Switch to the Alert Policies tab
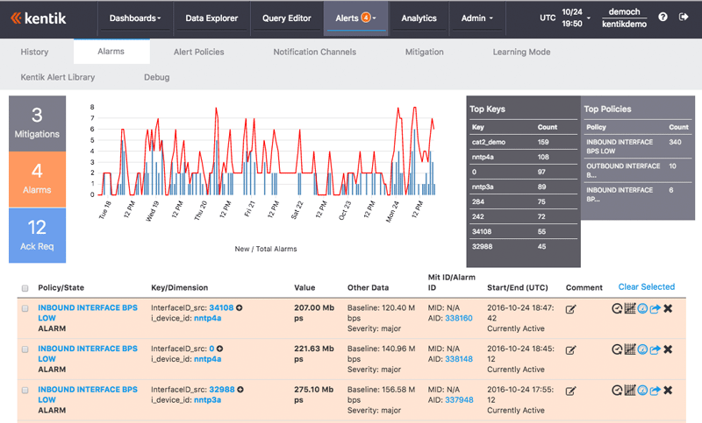 click(198, 52)
